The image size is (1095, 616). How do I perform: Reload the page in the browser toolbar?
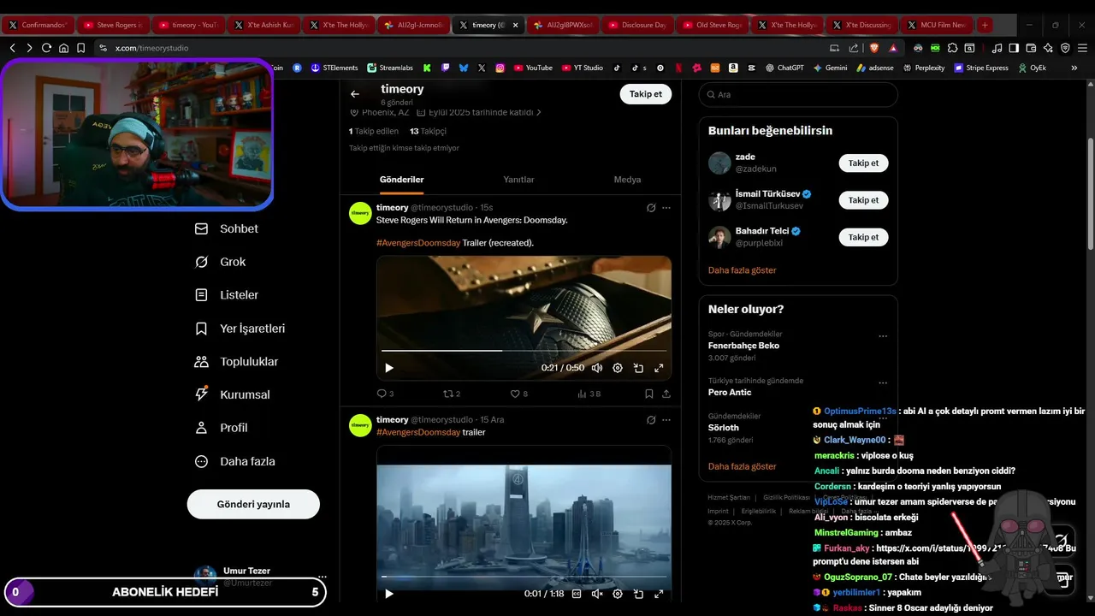pyautogui.click(x=46, y=48)
